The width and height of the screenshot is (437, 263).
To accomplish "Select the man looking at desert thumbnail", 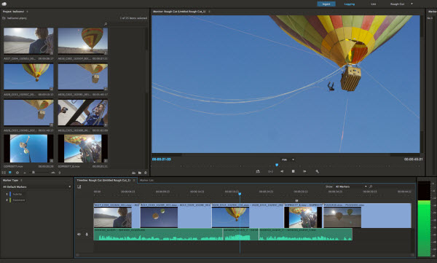I will pyautogui.click(x=28, y=41).
